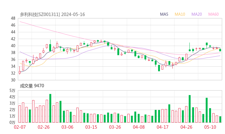Click the lowest green candlestick near 32.6
The height and width of the screenshot is (134, 225).
click(x=159, y=68)
